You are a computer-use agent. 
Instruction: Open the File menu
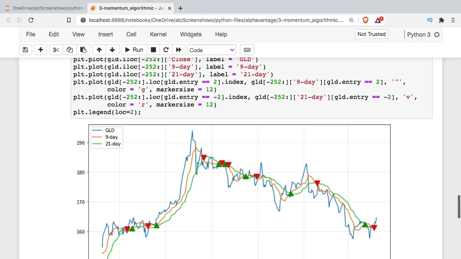tap(31, 34)
